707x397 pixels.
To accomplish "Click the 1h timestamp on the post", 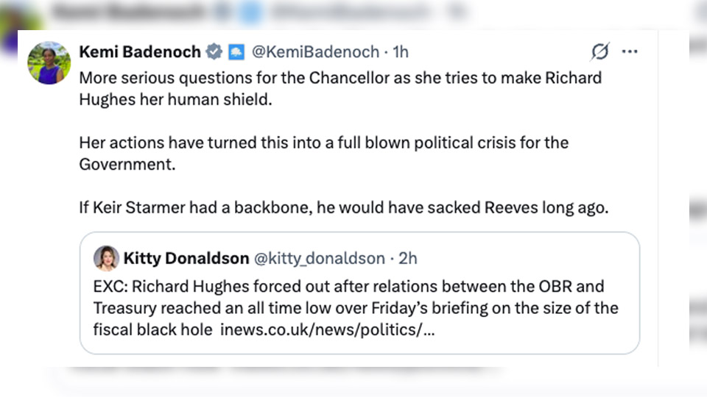I will [x=401, y=51].
